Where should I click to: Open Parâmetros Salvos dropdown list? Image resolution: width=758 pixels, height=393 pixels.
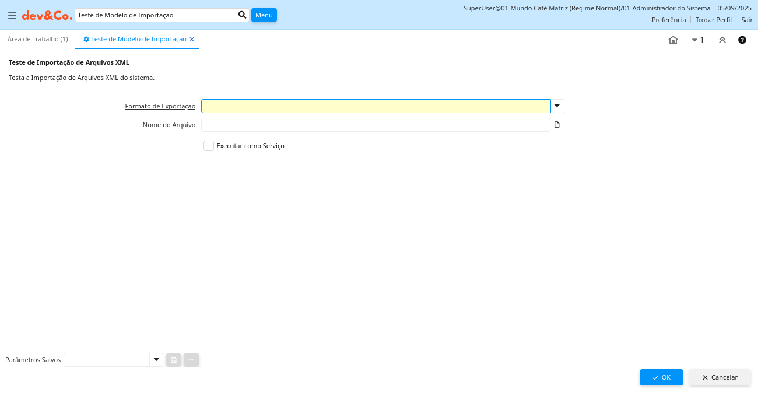156,360
